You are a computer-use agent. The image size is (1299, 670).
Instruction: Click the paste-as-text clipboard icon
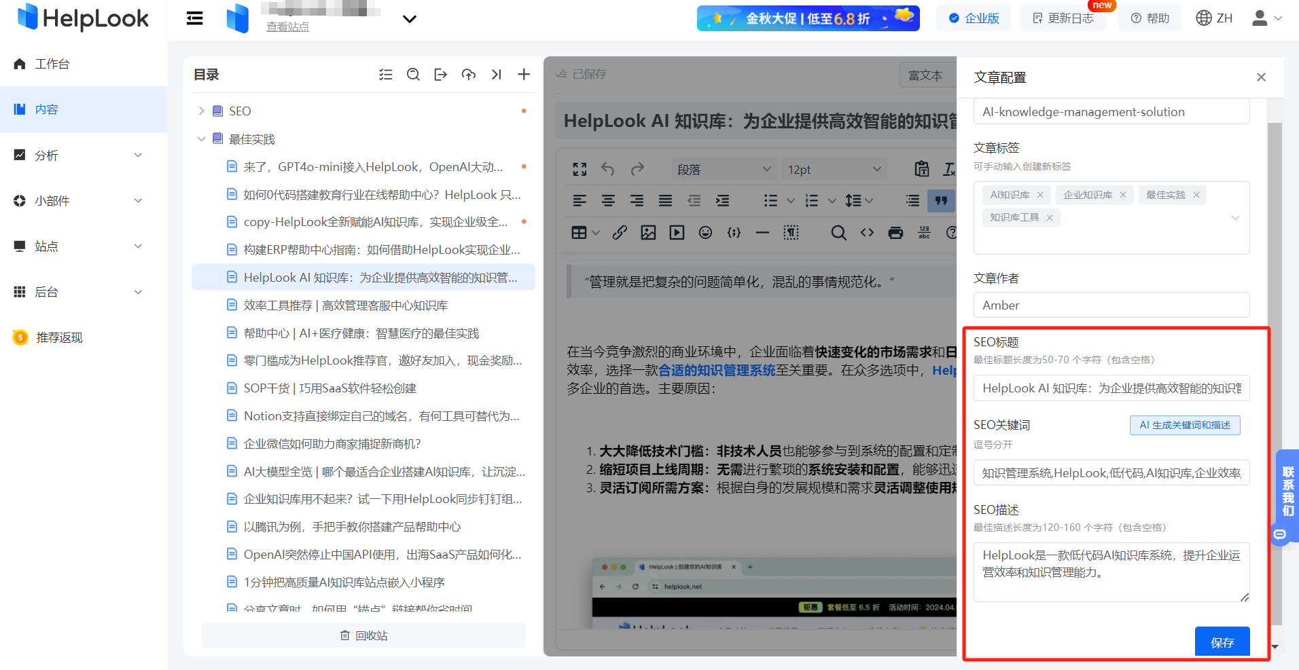pyautogui.click(x=922, y=169)
